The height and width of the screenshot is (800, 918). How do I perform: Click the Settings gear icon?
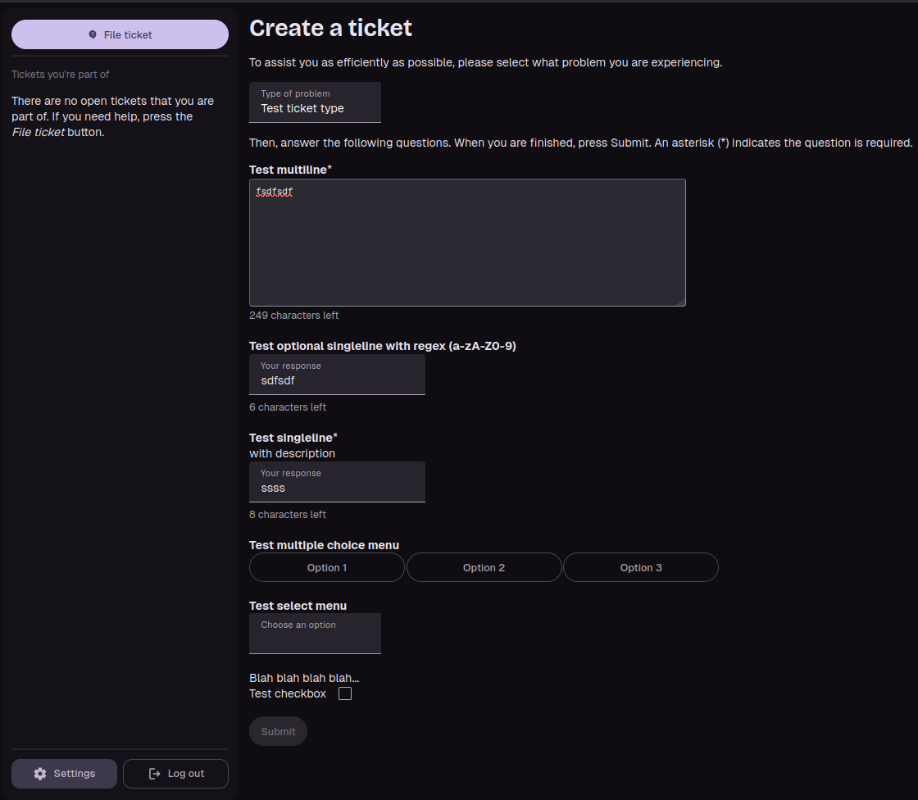tap(40, 774)
